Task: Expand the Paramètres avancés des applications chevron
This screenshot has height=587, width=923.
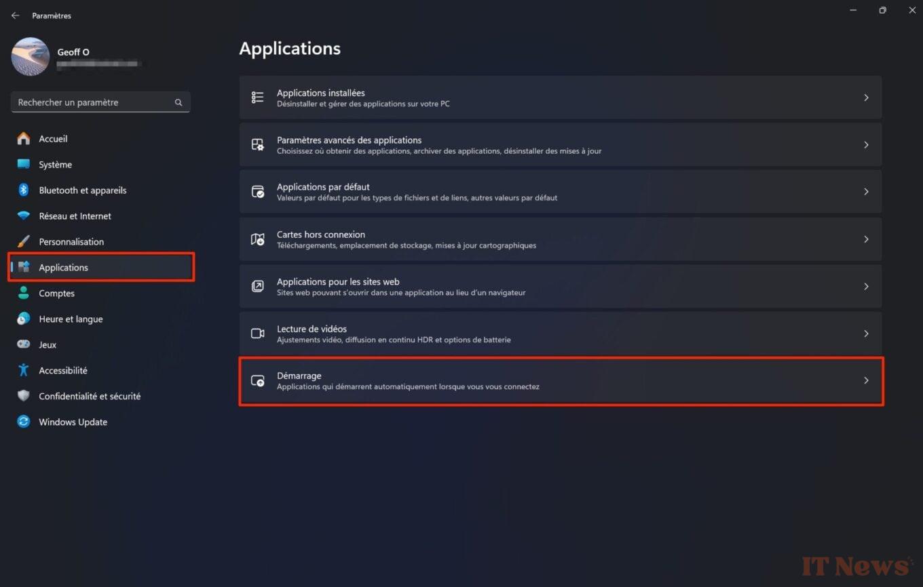Action: coord(866,144)
